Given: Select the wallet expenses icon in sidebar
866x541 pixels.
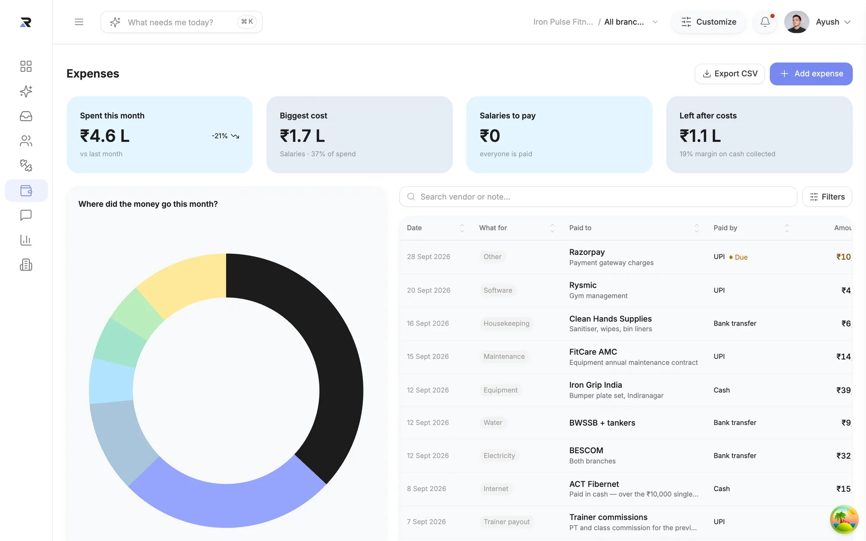Looking at the screenshot, I should click(x=26, y=190).
